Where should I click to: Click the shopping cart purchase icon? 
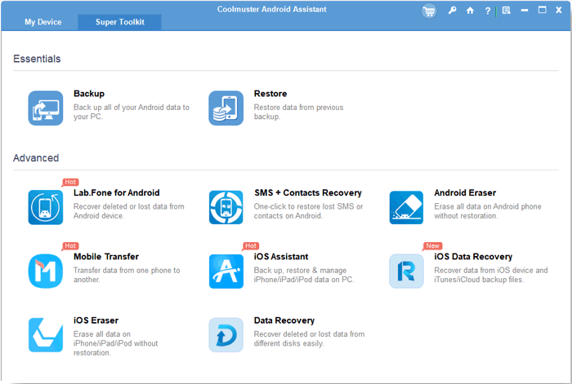(429, 11)
